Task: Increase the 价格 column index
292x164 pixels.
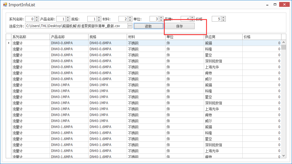Action: click(223, 18)
